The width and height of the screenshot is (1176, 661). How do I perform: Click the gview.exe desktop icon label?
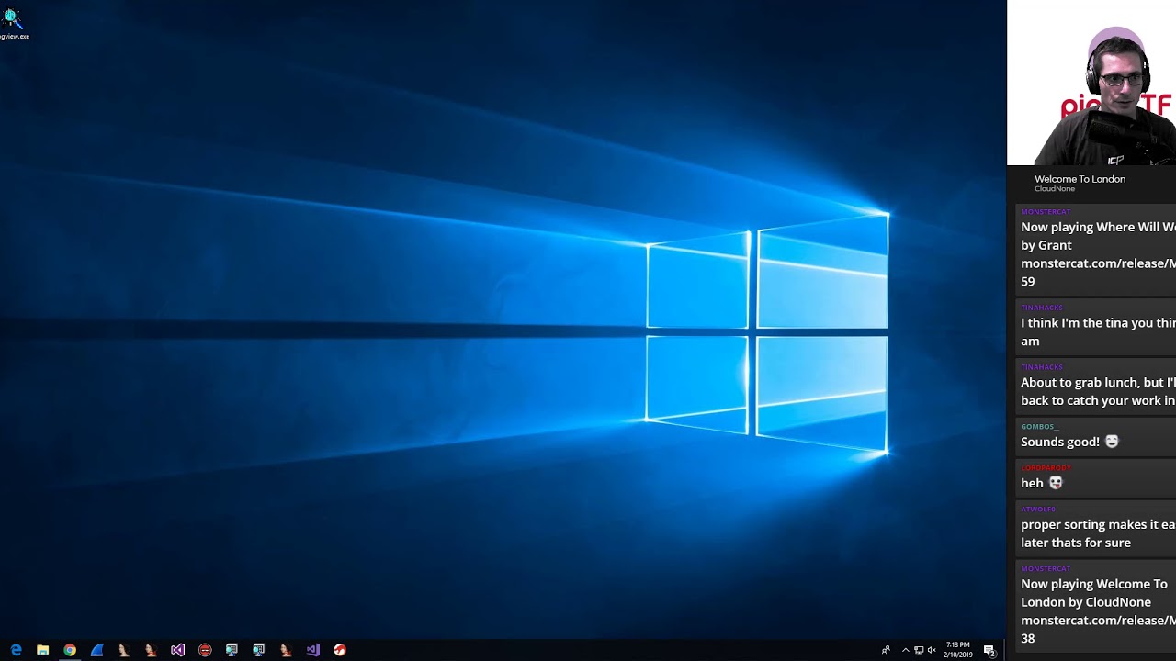pos(14,37)
